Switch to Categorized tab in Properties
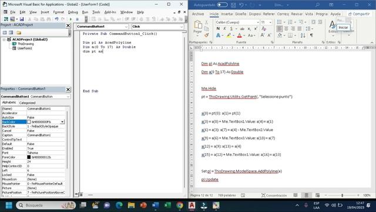The height and width of the screenshot is (212, 376). (28, 102)
